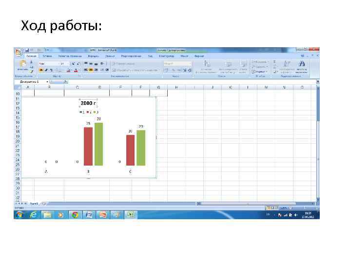Click the insert function fx button

point(65,82)
